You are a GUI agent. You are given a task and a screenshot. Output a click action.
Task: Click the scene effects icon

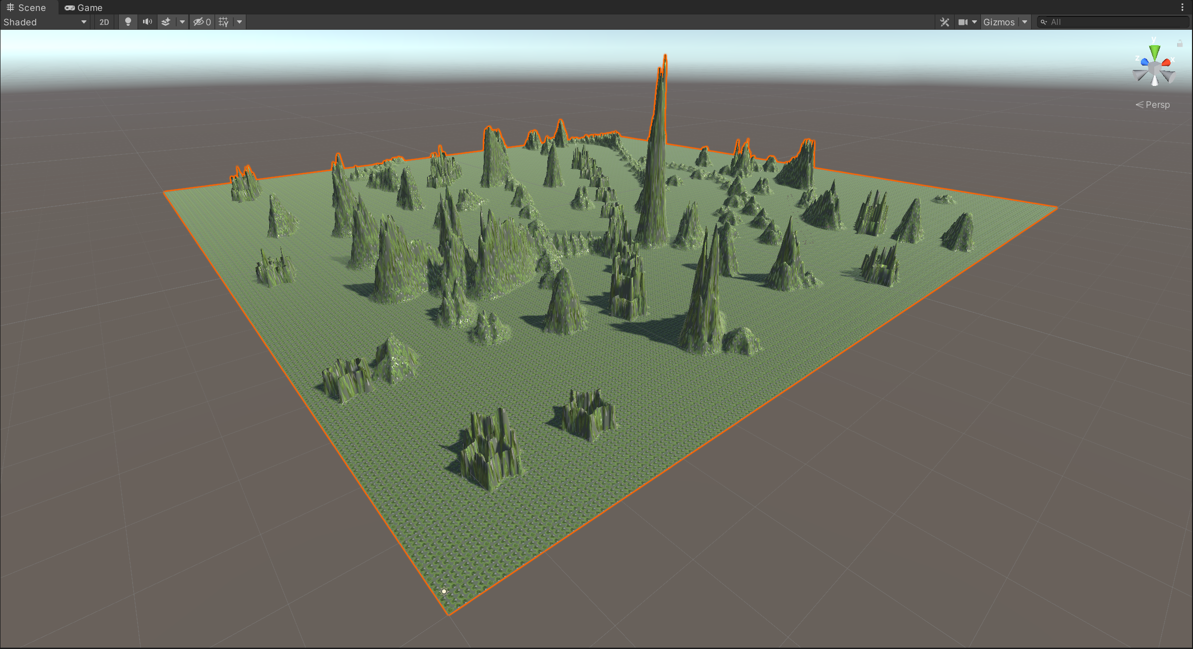166,21
